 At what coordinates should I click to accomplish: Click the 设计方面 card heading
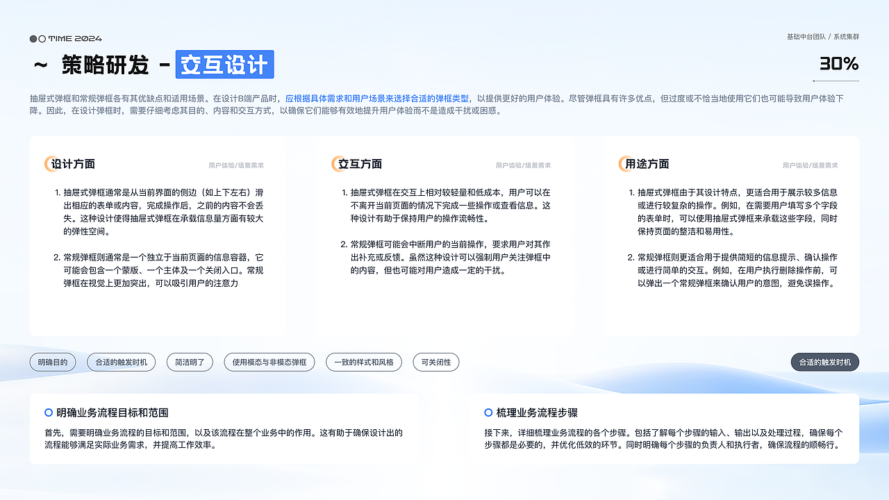point(73,164)
